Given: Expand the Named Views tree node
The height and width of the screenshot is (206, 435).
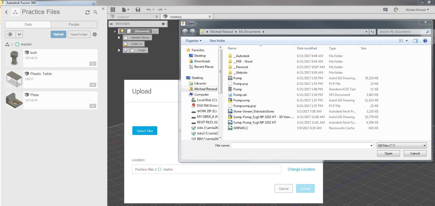Looking at the screenshot, I should [x=119, y=38].
